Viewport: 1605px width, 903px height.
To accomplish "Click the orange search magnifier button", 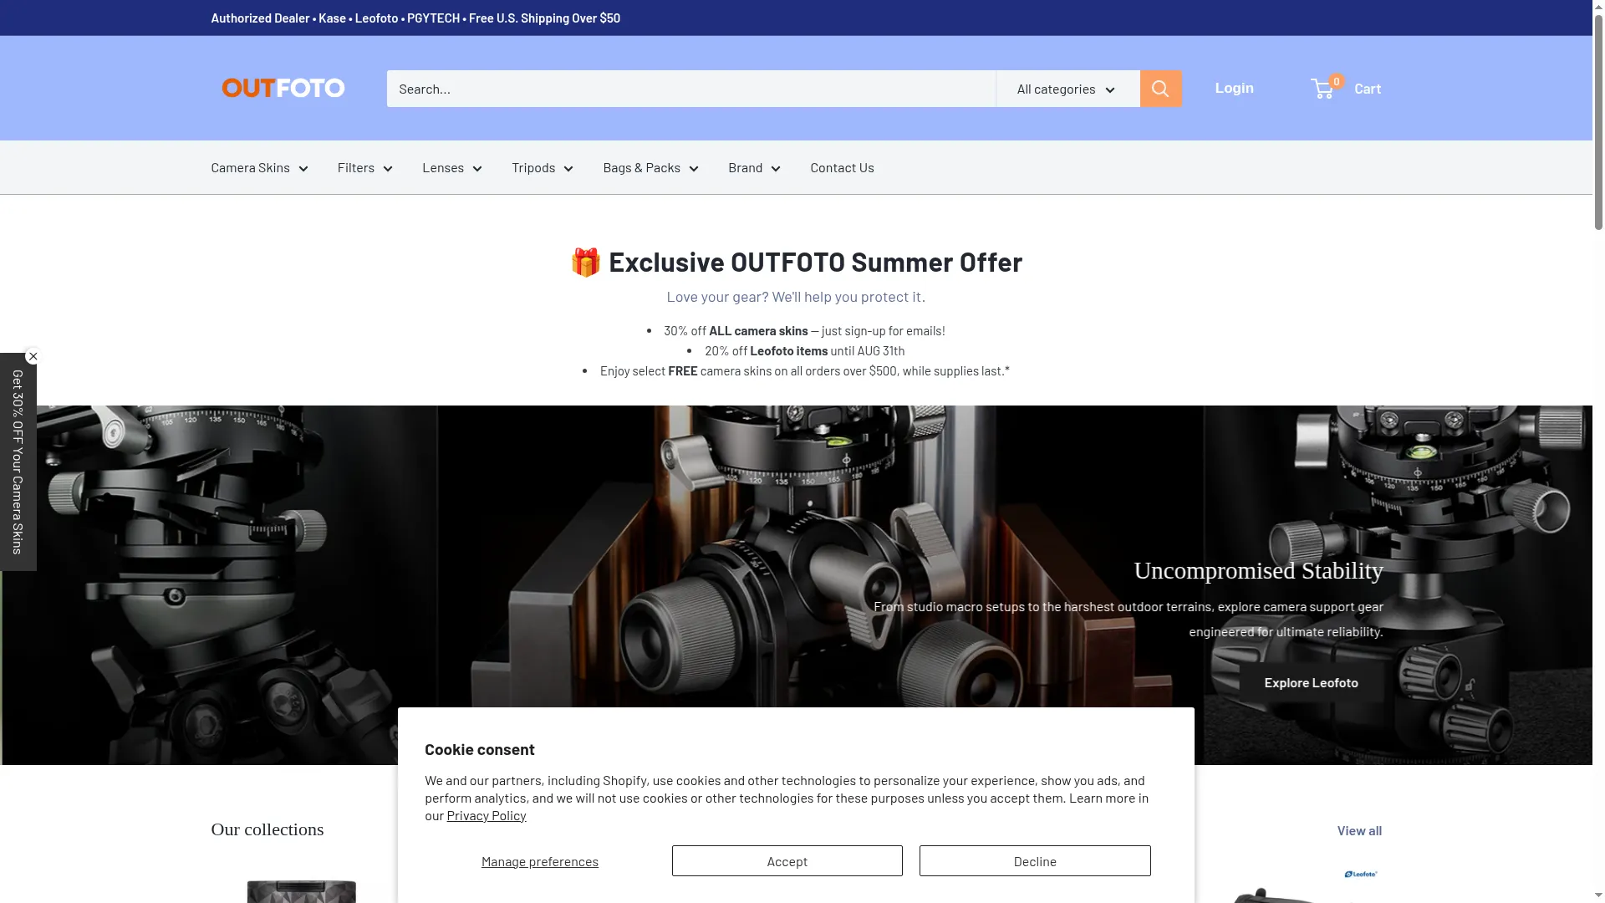I will [1160, 89].
